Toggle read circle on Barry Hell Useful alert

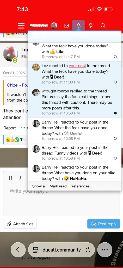click(x=115, y=138)
